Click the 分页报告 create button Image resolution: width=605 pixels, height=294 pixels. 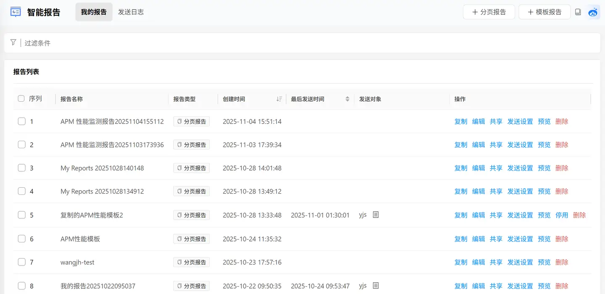(489, 12)
